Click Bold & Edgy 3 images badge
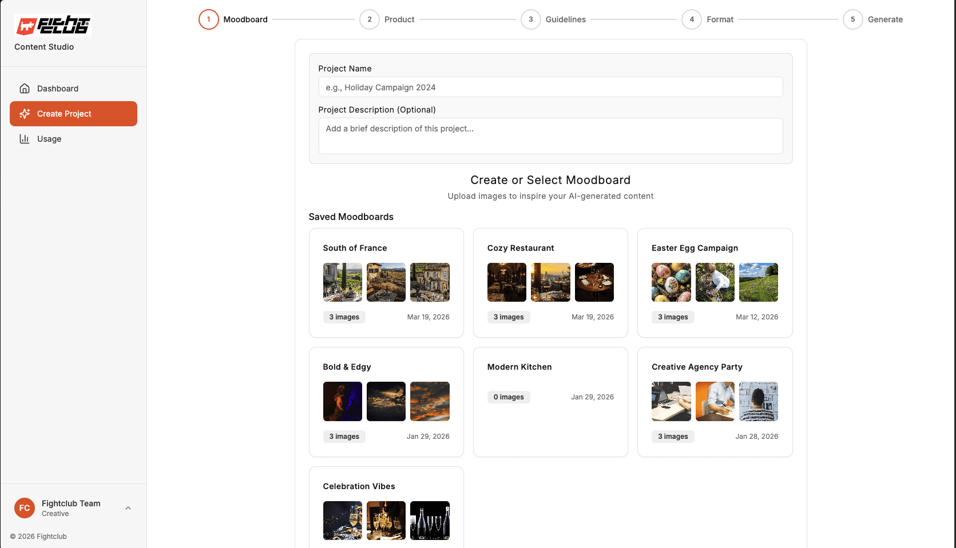The image size is (956, 548). point(344,437)
